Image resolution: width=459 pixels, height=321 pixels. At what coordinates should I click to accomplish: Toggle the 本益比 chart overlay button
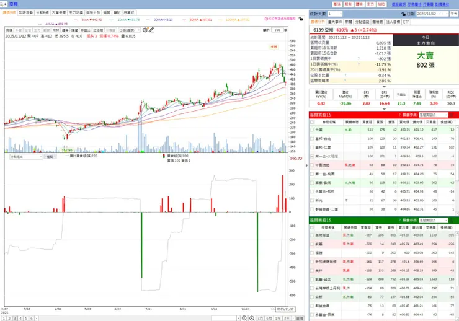(x=86, y=30)
